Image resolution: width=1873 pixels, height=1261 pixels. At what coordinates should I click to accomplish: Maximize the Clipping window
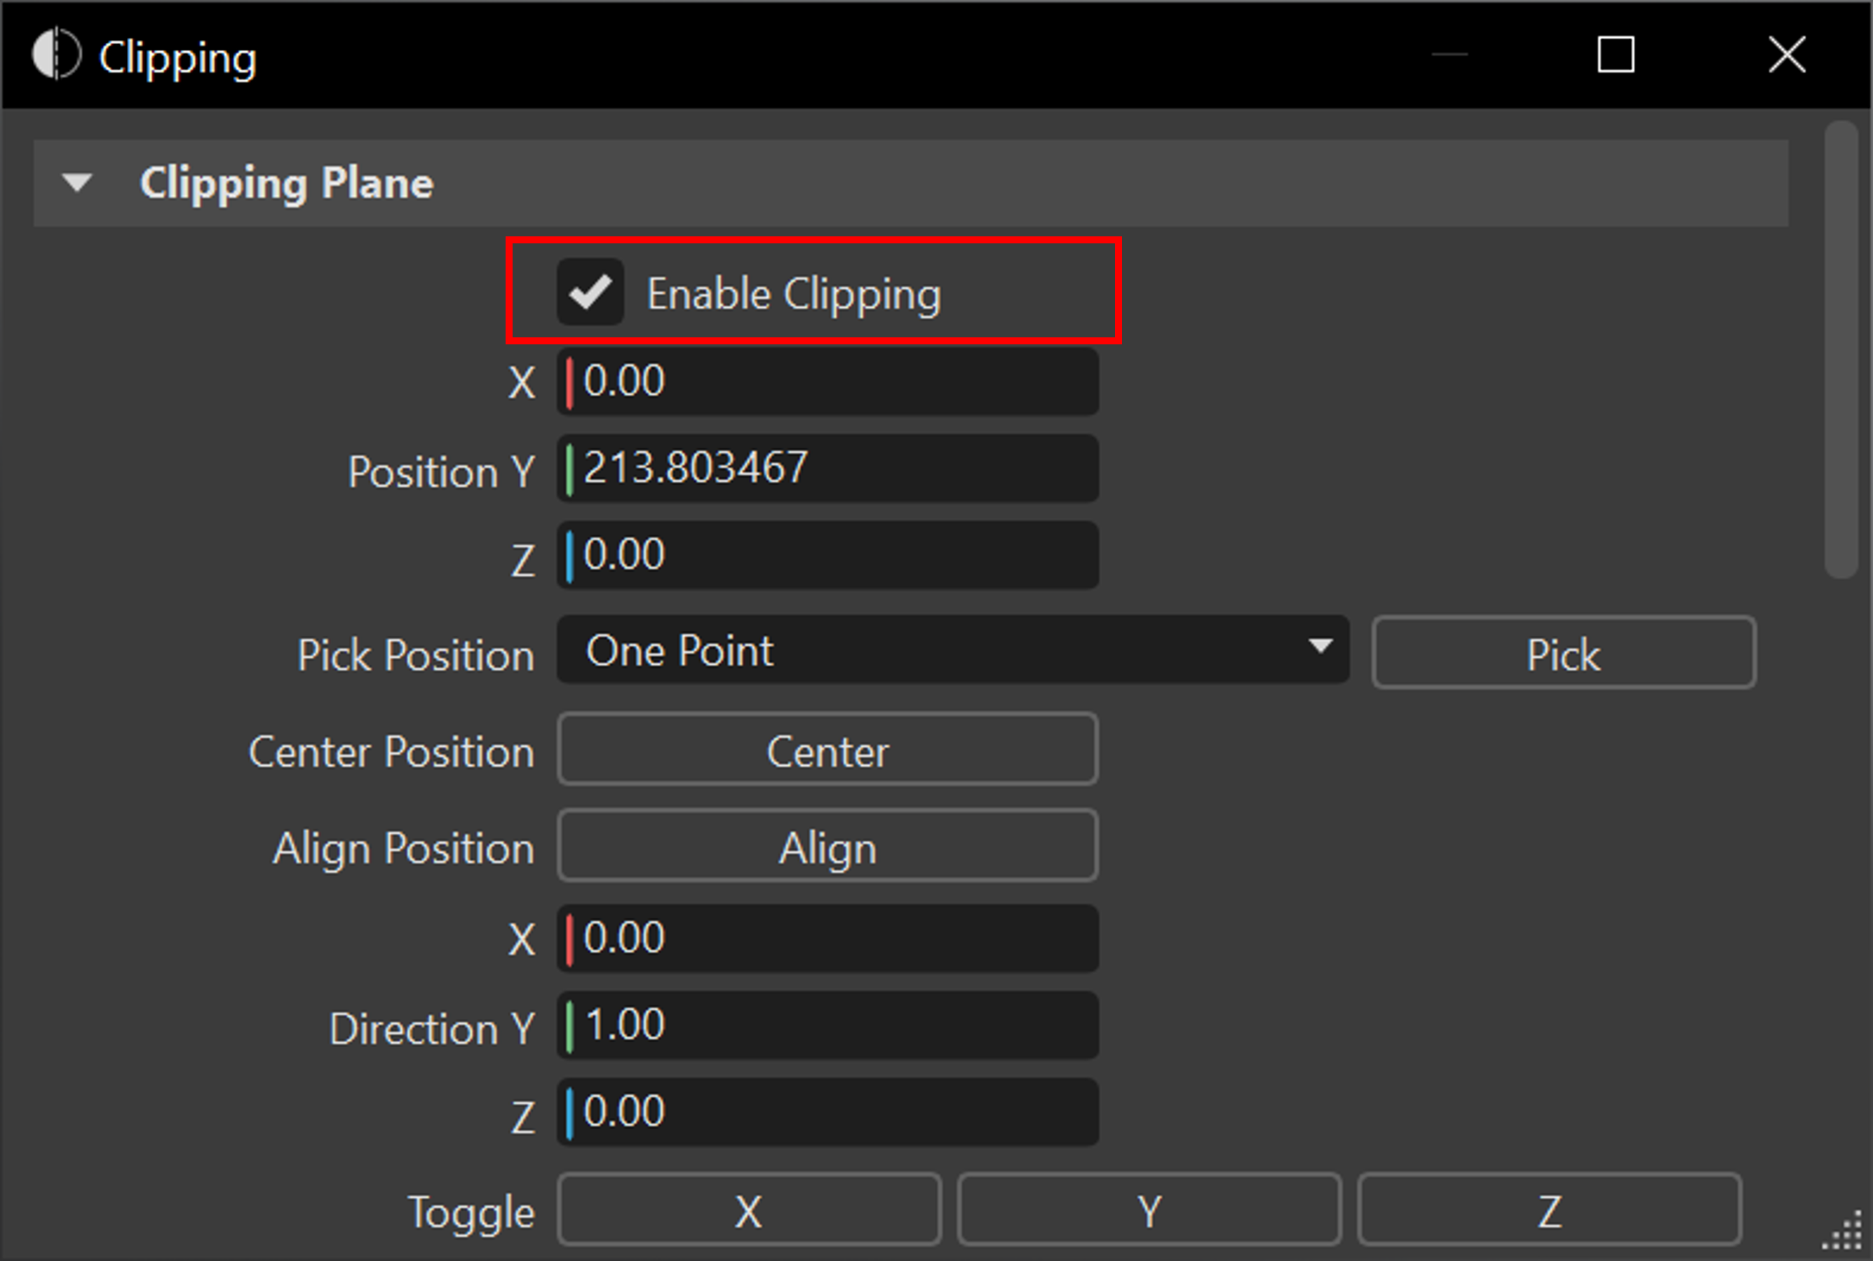pyautogui.click(x=1615, y=55)
